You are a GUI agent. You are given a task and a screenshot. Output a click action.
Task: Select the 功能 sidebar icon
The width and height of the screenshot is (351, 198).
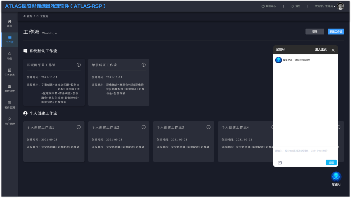click(x=9, y=56)
